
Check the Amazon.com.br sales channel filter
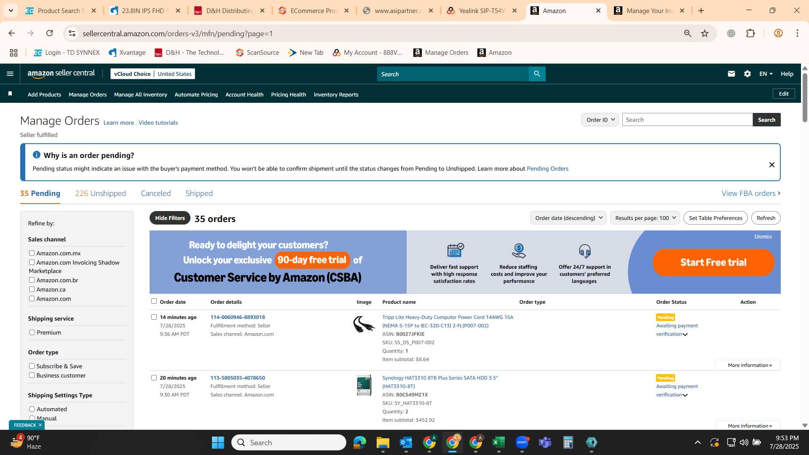pos(32,280)
